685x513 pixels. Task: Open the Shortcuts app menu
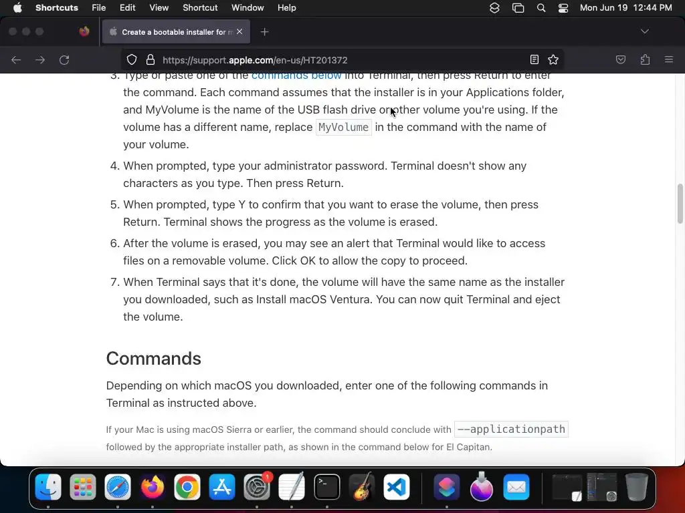point(57,8)
